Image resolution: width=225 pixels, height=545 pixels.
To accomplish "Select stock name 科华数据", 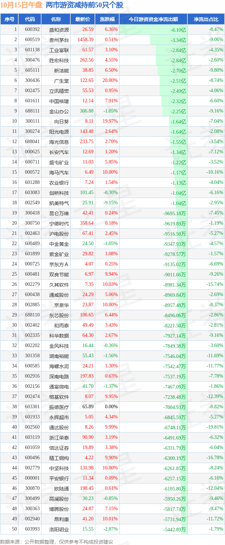I will [x=59, y=335].
